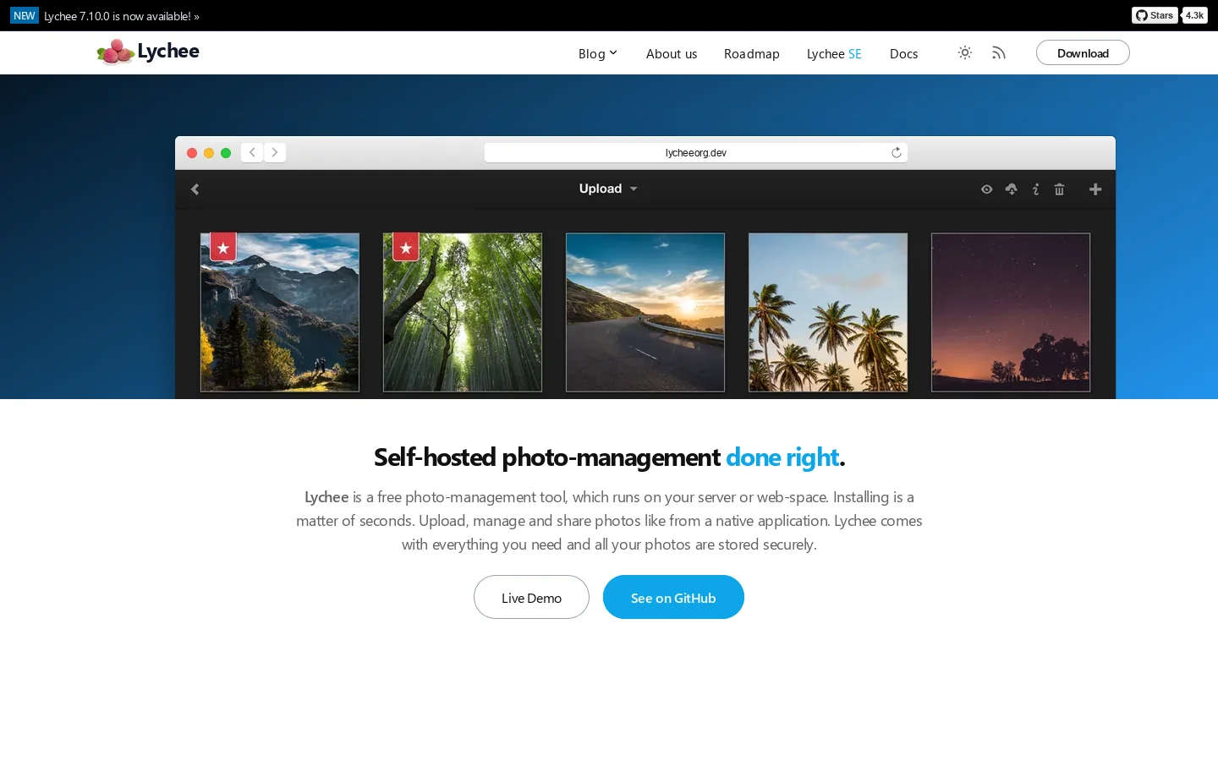The image size is (1218, 761).
Task: Click the reload icon in address bar
Action: click(x=897, y=152)
